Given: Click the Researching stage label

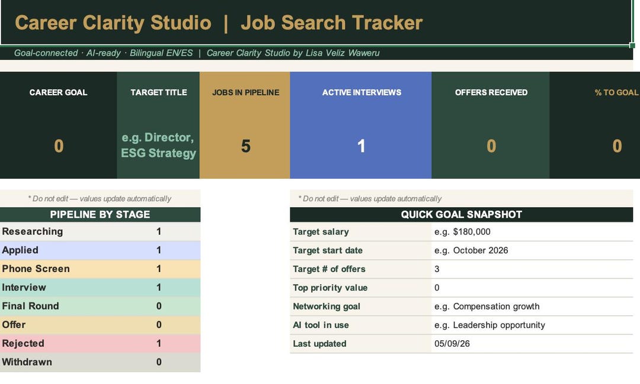Looking at the screenshot, I should tap(32, 231).
